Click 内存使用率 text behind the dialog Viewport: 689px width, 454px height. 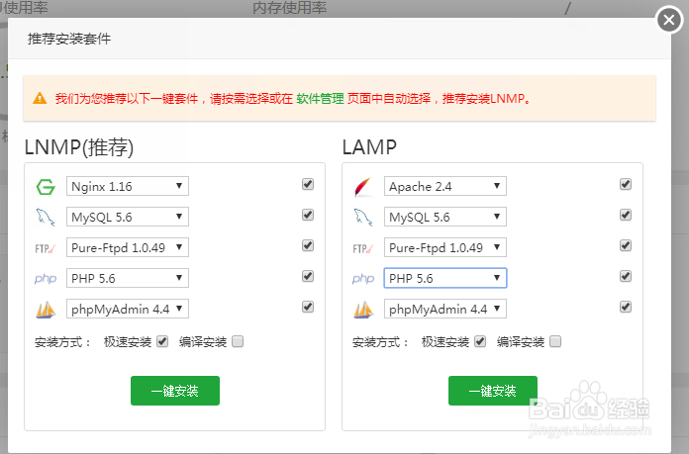290,8
